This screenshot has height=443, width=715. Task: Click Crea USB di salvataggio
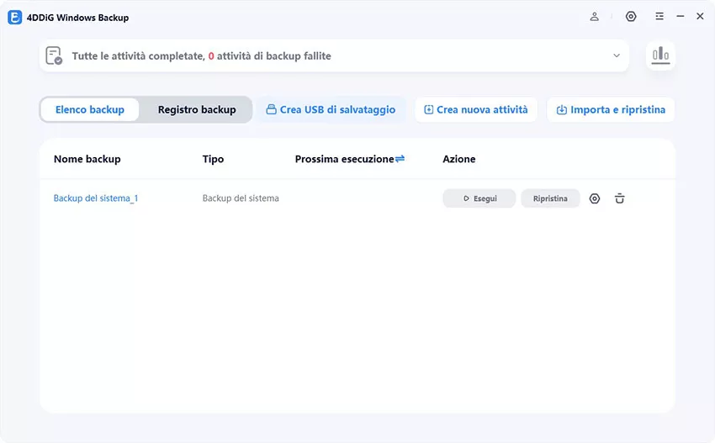coord(331,109)
